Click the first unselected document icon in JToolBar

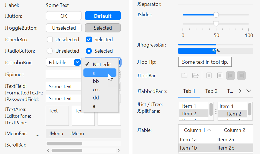pos(209,76)
